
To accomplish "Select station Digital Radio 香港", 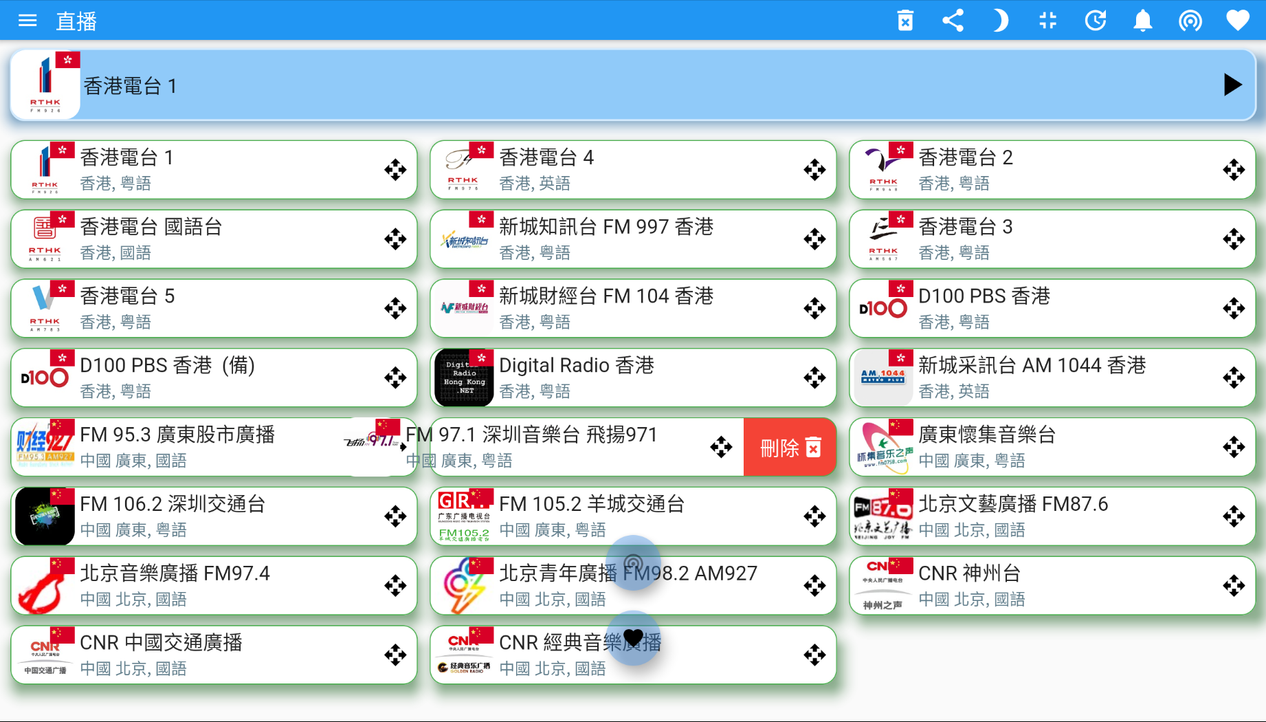I will click(x=633, y=378).
